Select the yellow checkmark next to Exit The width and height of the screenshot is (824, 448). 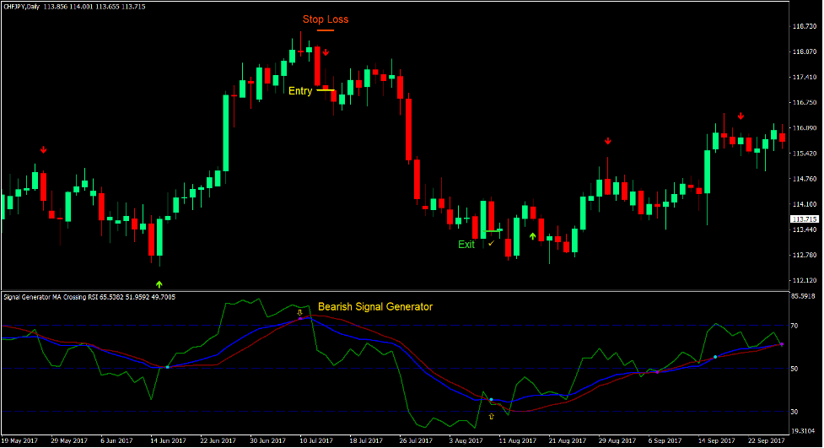tap(491, 244)
